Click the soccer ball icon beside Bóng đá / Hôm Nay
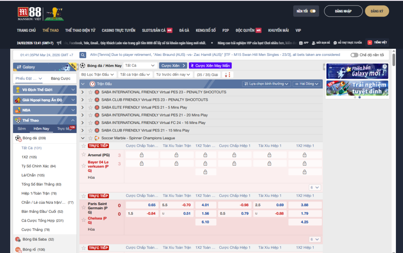 [x=83, y=65]
